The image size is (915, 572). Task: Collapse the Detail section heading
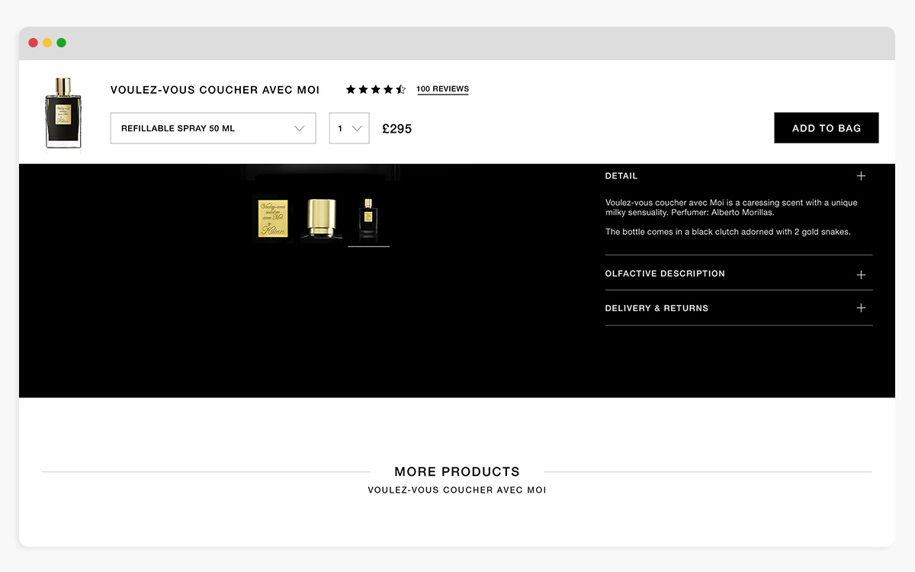(621, 176)
